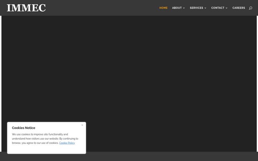Go to the Home menu item

[163, 8]
